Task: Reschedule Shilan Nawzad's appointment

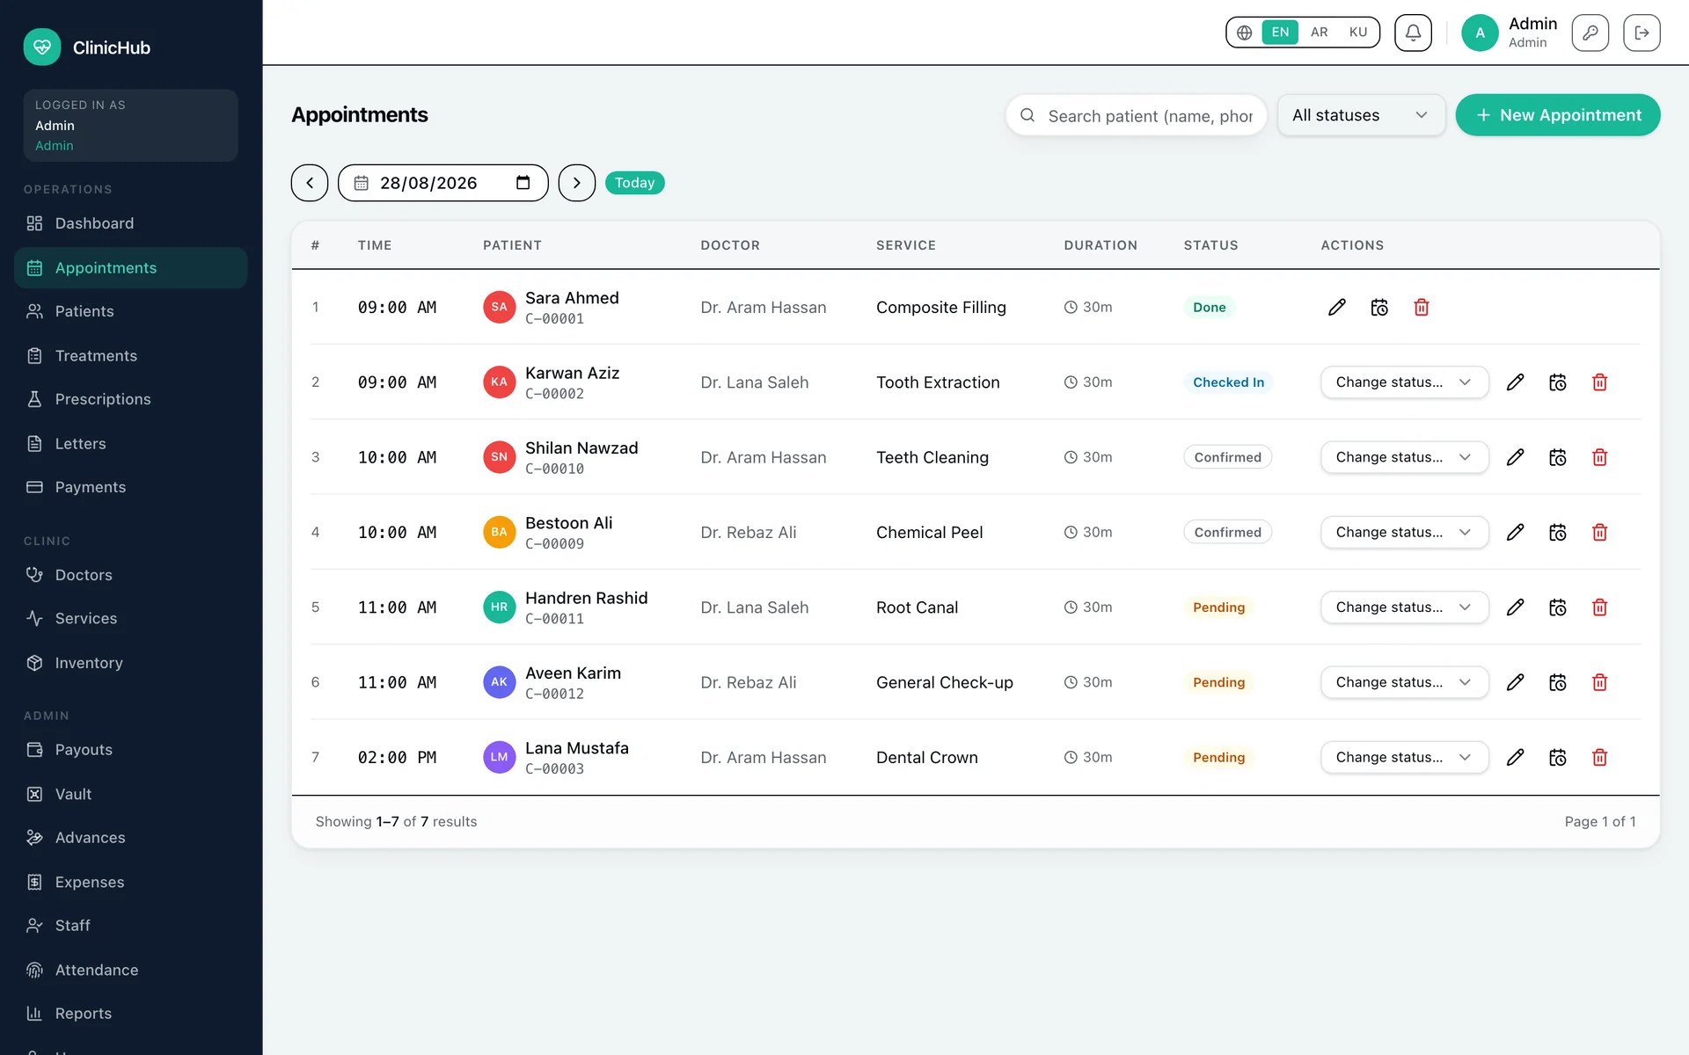Action: pyautogui.click(x=1558, y=457)
